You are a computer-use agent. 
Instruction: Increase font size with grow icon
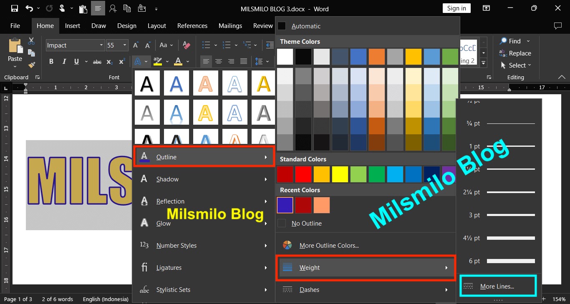coord(136,45)
